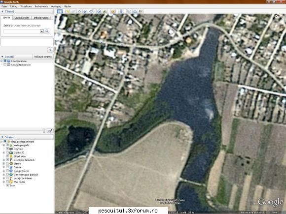Enable the Galerie layer checkbox
The height and width of the screenshot is (214, 286).
(x=7, y=167)
